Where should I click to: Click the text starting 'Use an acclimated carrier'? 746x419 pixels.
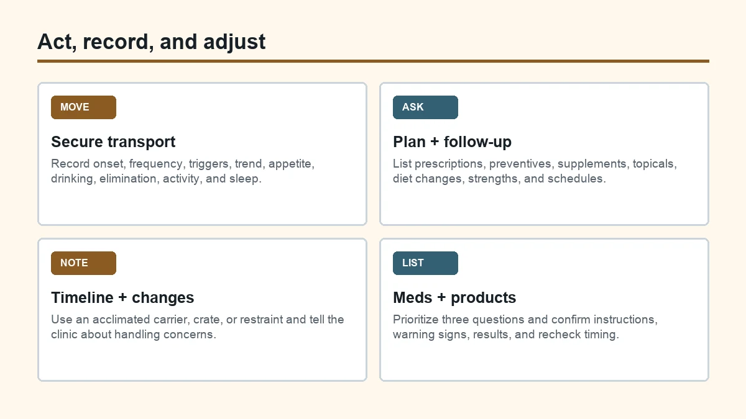tap(197, 327)
